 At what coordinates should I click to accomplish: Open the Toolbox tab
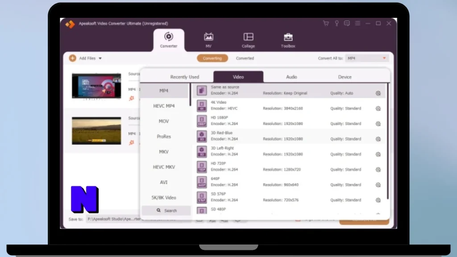pos(288,40)
